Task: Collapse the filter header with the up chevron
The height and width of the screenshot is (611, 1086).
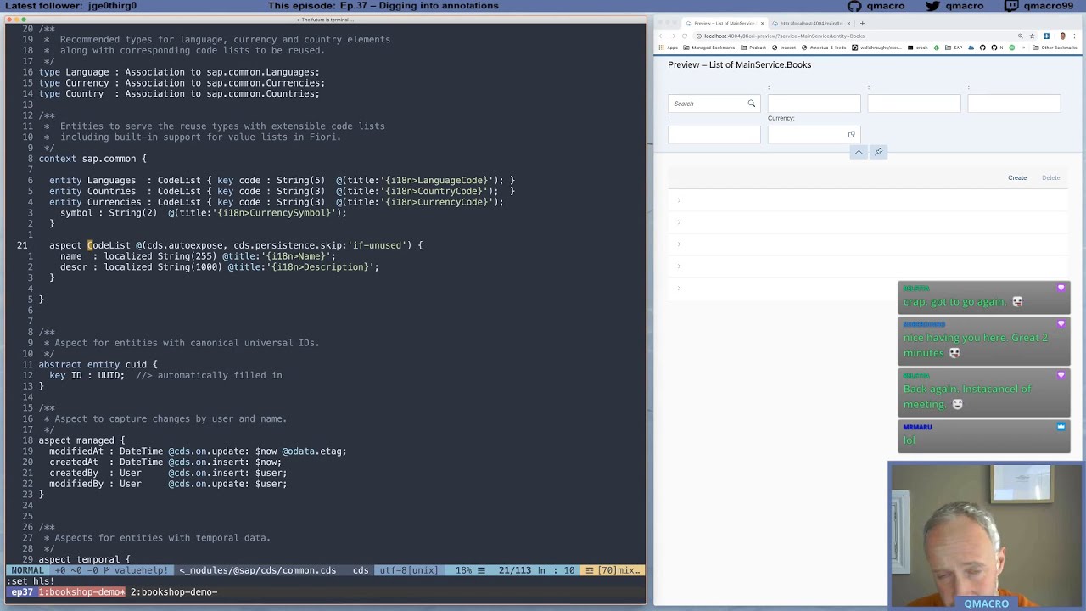Action: pos(859,152)
